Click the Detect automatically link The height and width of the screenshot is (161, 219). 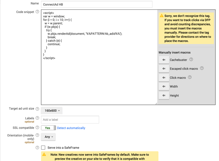[71, 128]
